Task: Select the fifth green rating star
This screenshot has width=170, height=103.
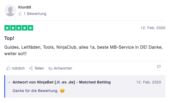Action: coord(30,28)
